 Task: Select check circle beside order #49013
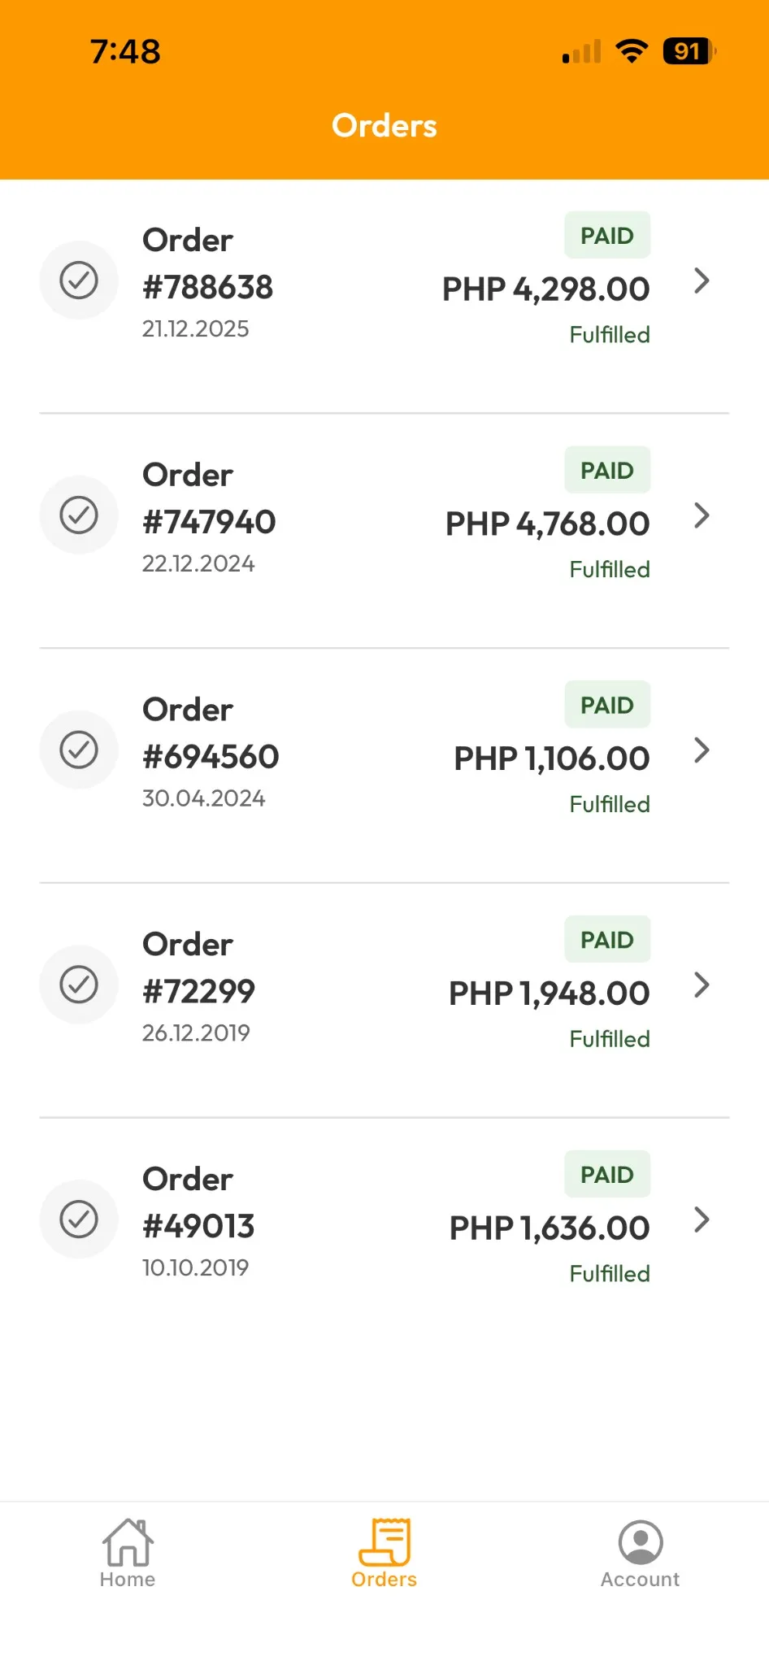79,1219
